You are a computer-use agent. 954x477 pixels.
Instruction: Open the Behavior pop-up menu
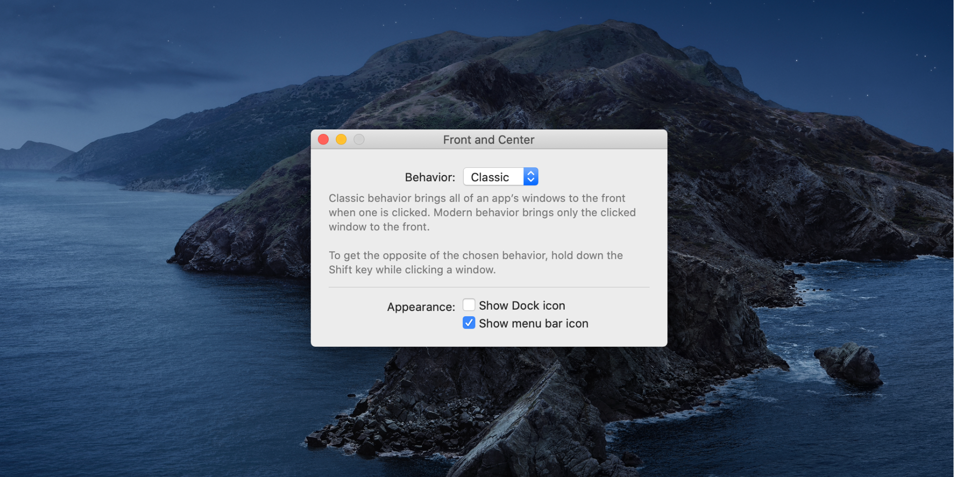click(x=500, y=177)
